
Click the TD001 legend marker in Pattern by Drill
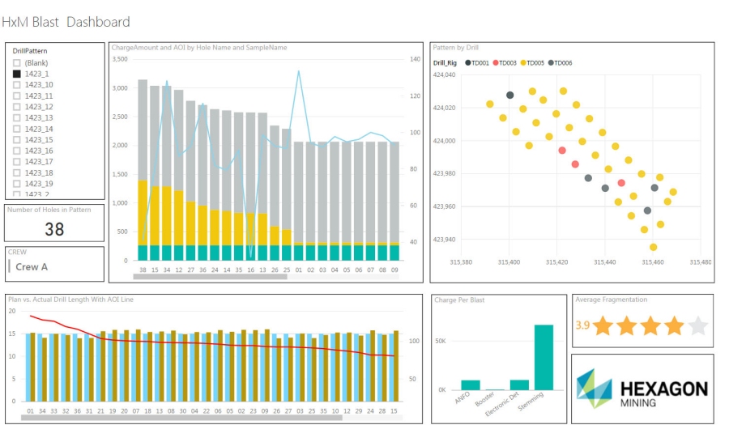tap(468, 62)
